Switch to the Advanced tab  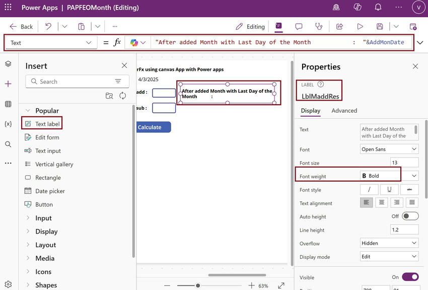344,110
